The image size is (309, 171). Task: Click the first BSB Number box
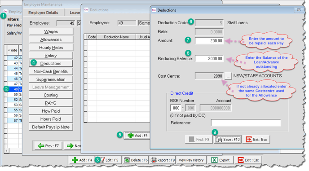click(x=176, y=108)
